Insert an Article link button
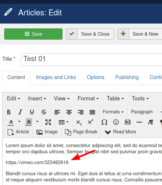162x185 pixels. tap(18, 132)
